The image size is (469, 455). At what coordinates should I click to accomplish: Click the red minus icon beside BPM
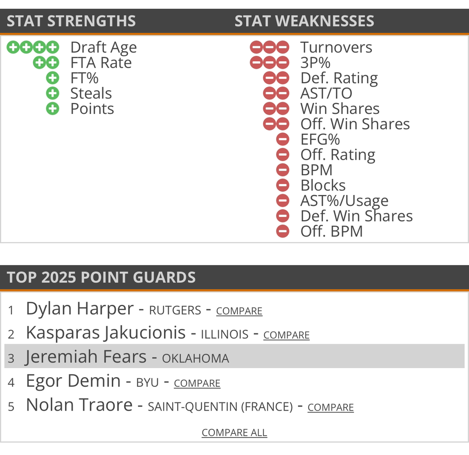(283, 170)
